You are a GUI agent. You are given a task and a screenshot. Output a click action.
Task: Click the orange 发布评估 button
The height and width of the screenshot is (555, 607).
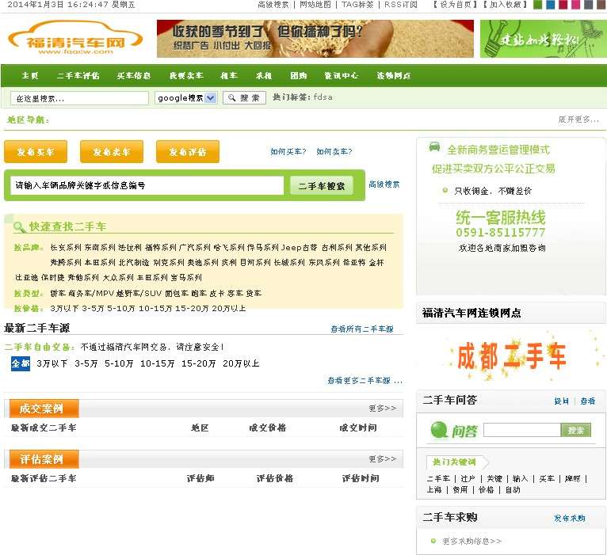[x=188, y=151]
